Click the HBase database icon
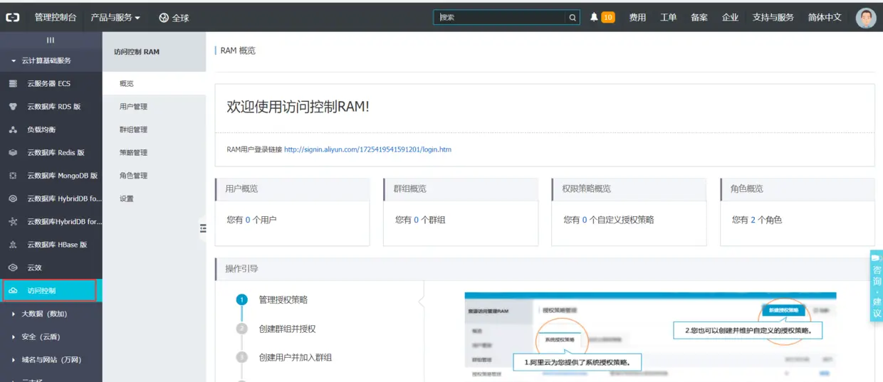This screenshot has width=883, height=382. (x=13, y=245)
